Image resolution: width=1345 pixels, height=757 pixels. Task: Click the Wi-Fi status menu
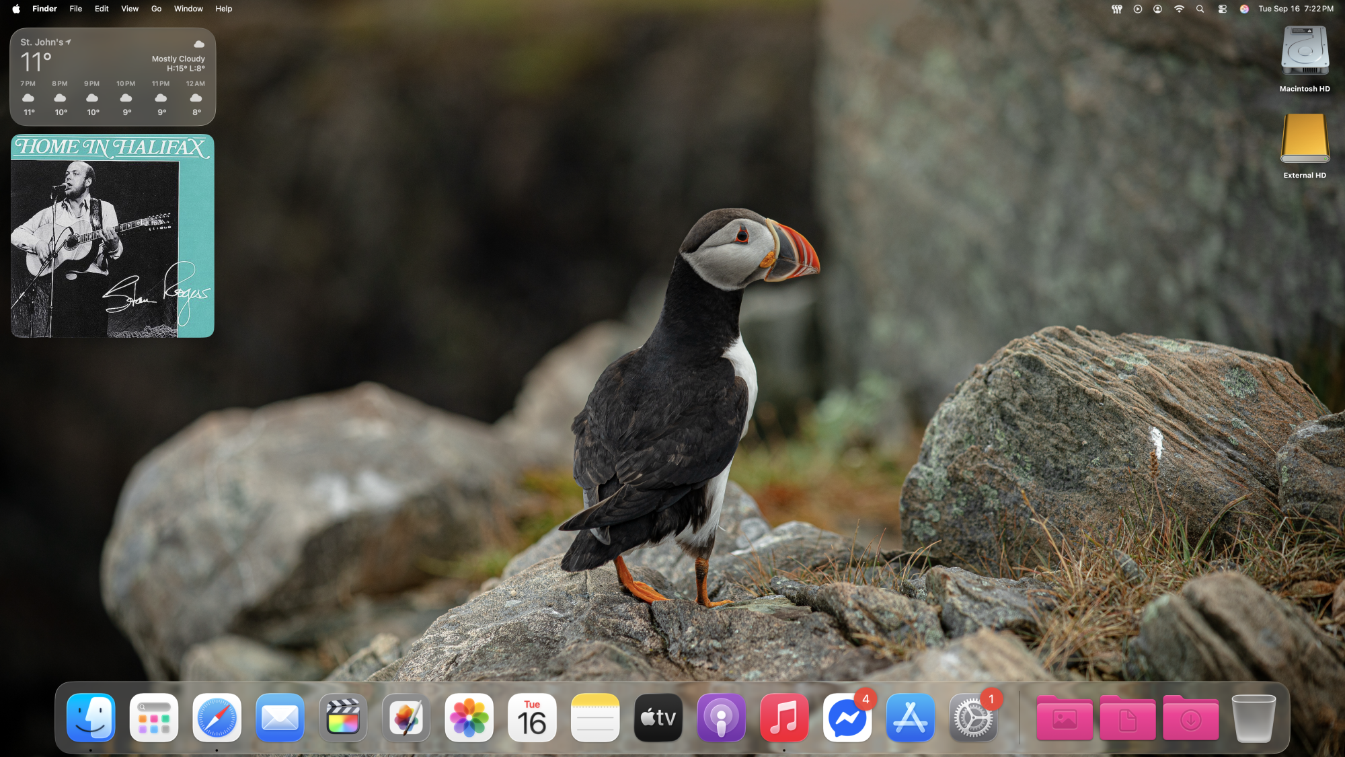coord(1179,9)
